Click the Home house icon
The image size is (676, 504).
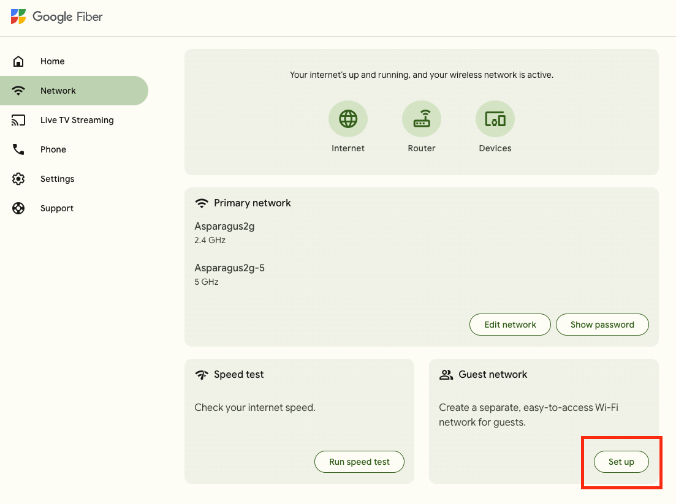tap(18, 61)
